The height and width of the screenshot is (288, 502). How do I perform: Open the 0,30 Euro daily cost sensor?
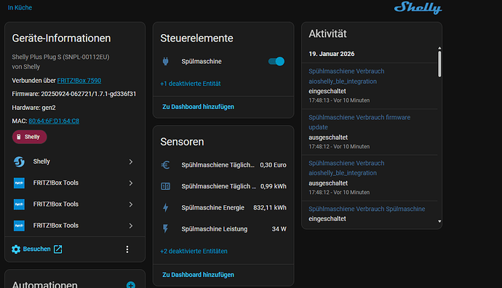click(223, 165)
